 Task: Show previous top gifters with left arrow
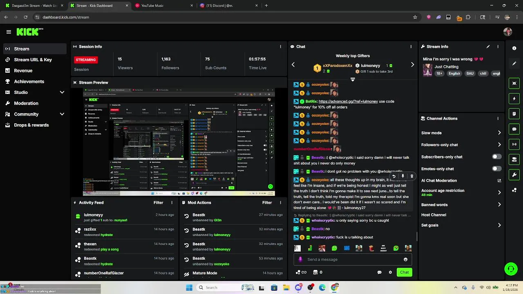click(x=293, y=65)
